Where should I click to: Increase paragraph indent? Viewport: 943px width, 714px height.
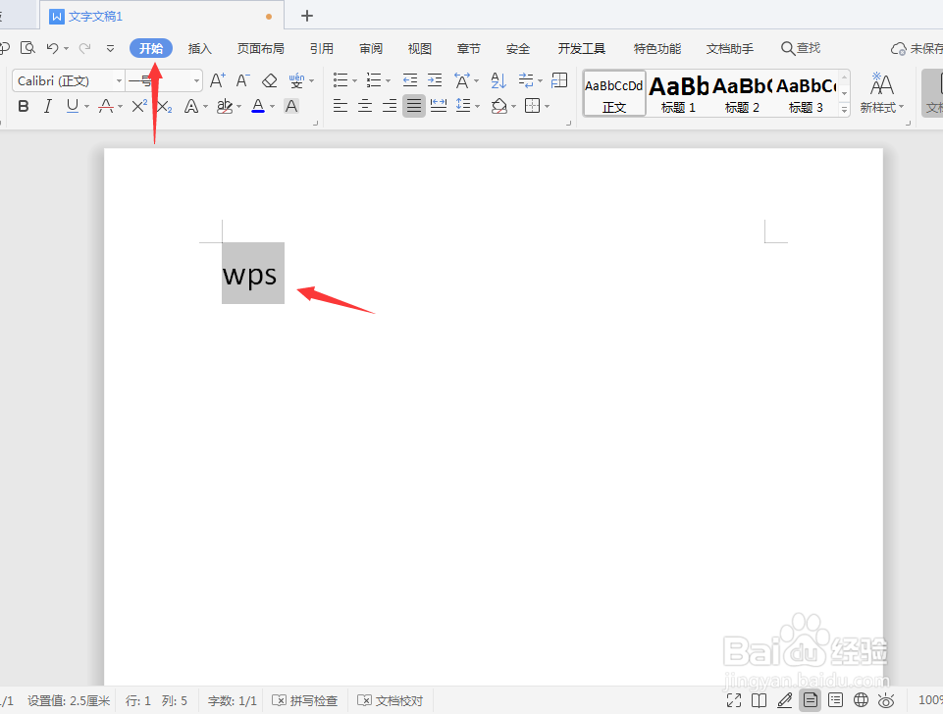click(x=435, y=80)
